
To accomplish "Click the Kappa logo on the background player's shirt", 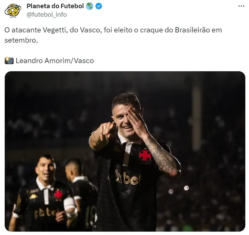I will tap(33, 196).
